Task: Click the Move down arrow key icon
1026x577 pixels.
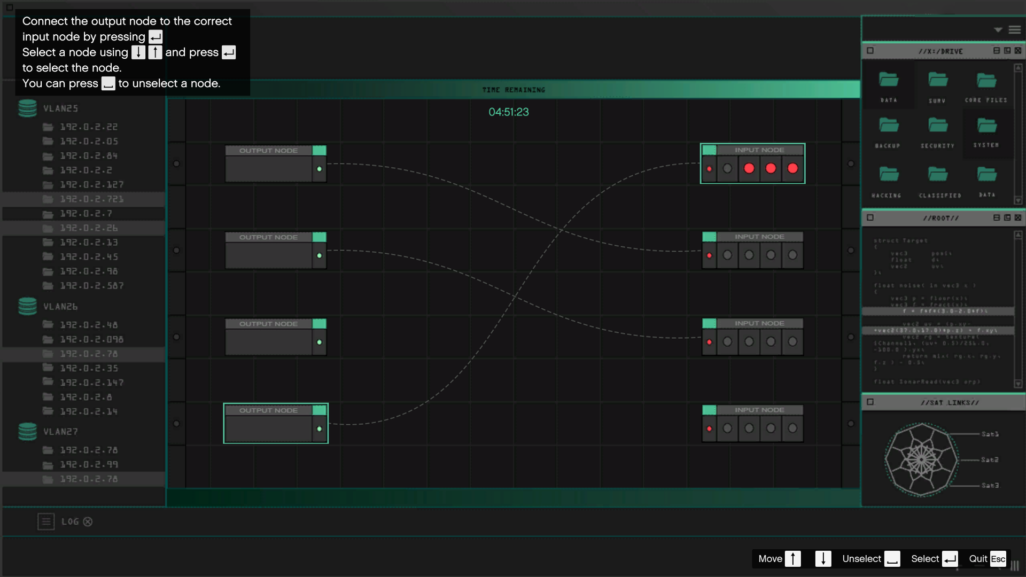Action: (823, 559)
